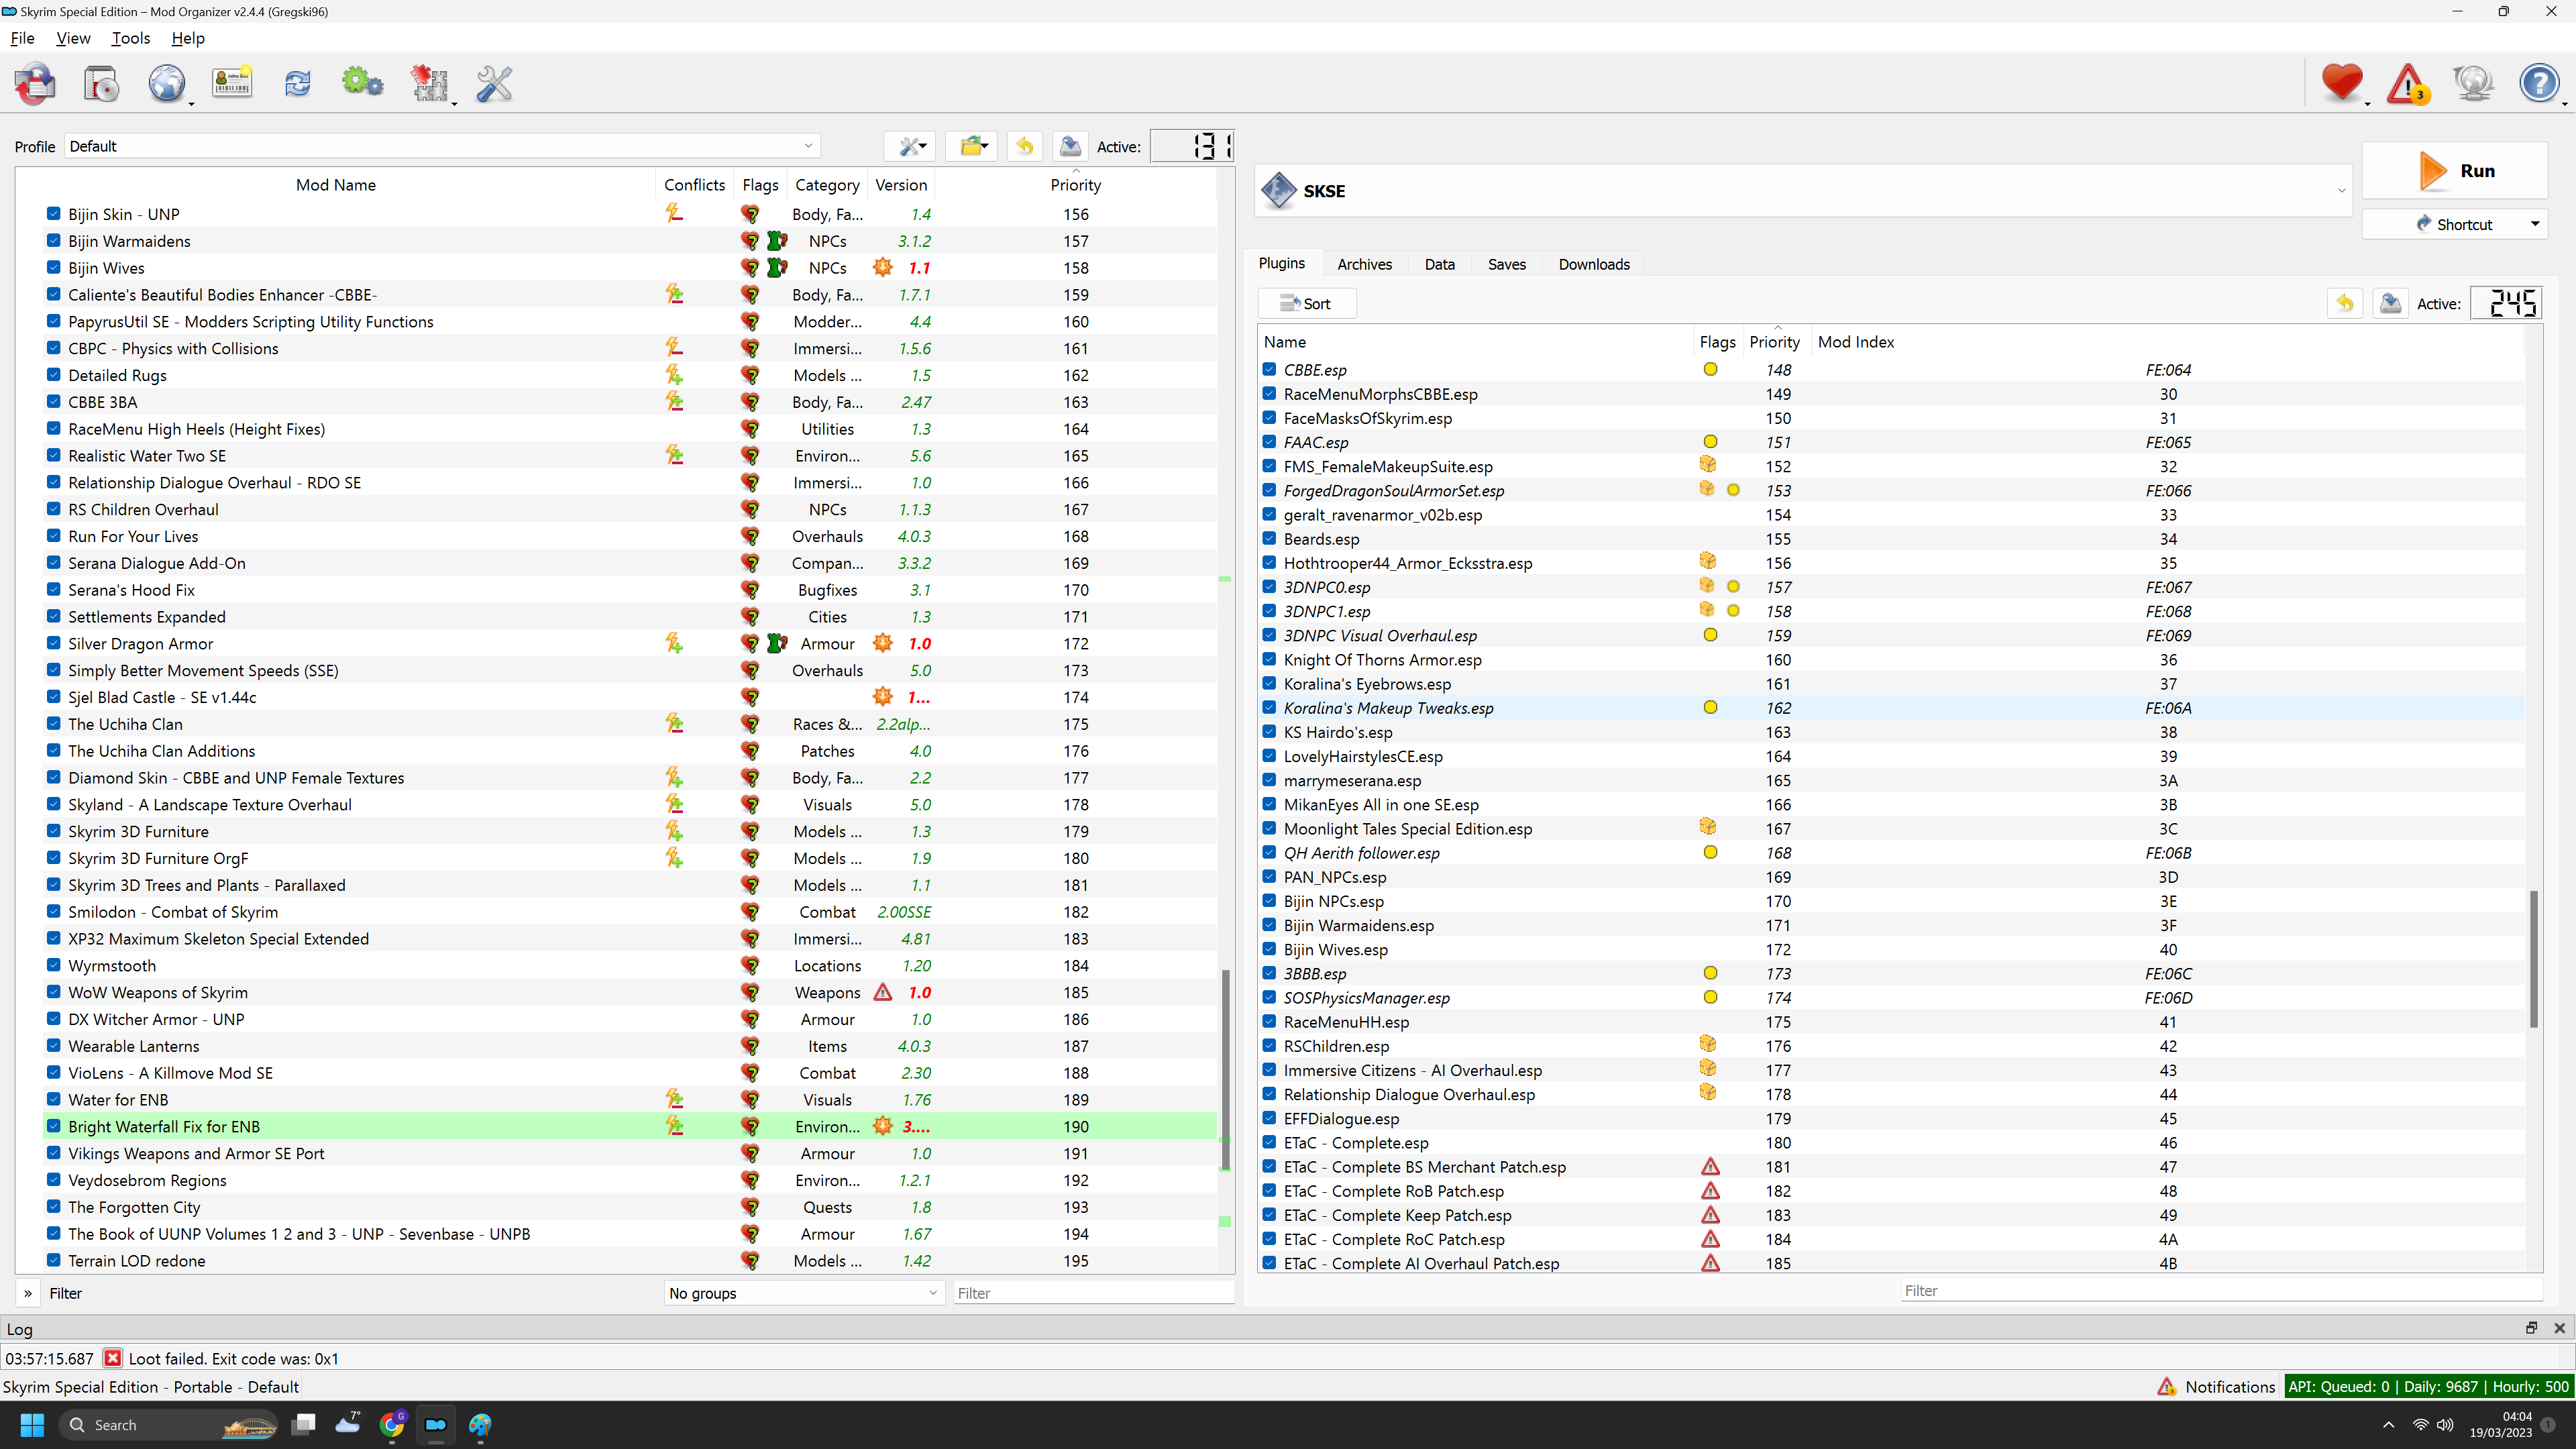The width and height of the screenshot is (2576, 1449).
Task: Uncheck Bright Waterfall Fix for ENB
Action: (x=54, y=1127)
